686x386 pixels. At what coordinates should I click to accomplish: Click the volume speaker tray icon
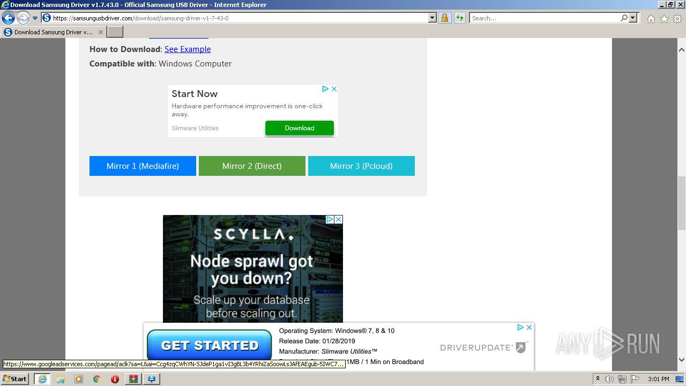[609, 379]
